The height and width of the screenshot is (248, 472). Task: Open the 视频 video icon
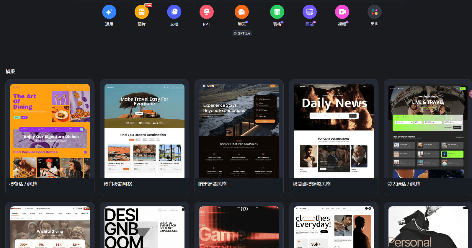click(x=342, y=12)
